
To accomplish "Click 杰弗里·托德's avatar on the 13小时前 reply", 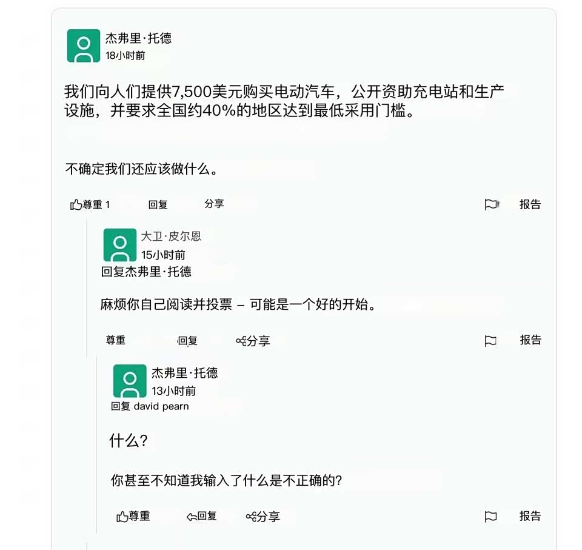I will click(x=130, y=381).
